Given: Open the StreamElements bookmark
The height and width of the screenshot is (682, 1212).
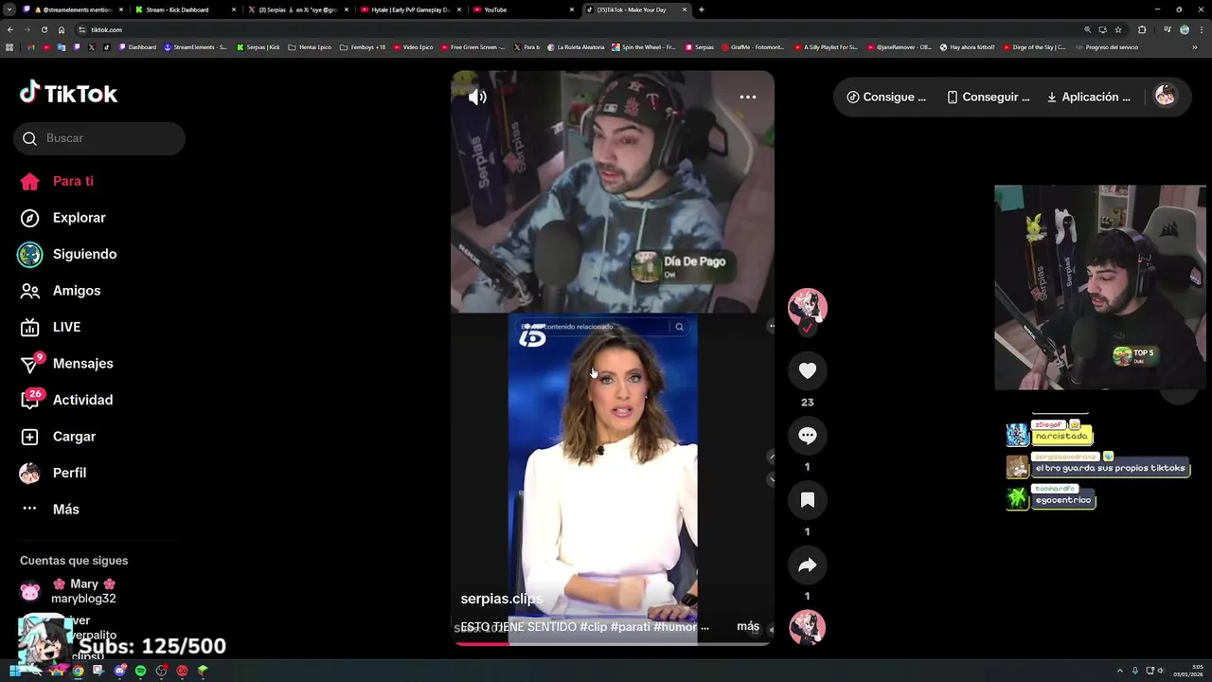Looking at the screenshot, I should (195, 47).
